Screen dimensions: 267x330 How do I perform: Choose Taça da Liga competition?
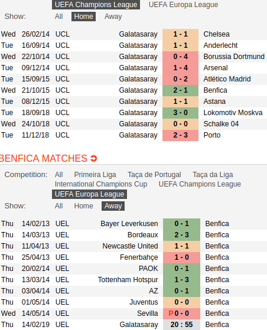tap(213, 175)
